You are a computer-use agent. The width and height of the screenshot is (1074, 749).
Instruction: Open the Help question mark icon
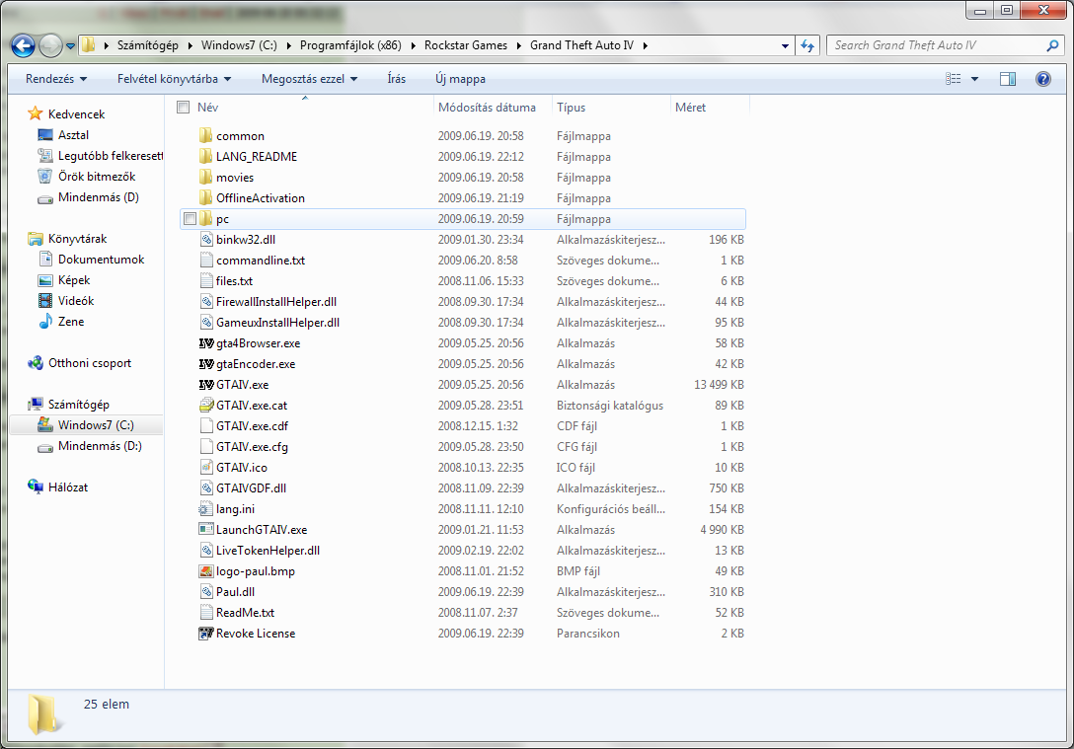point(1043,79)
